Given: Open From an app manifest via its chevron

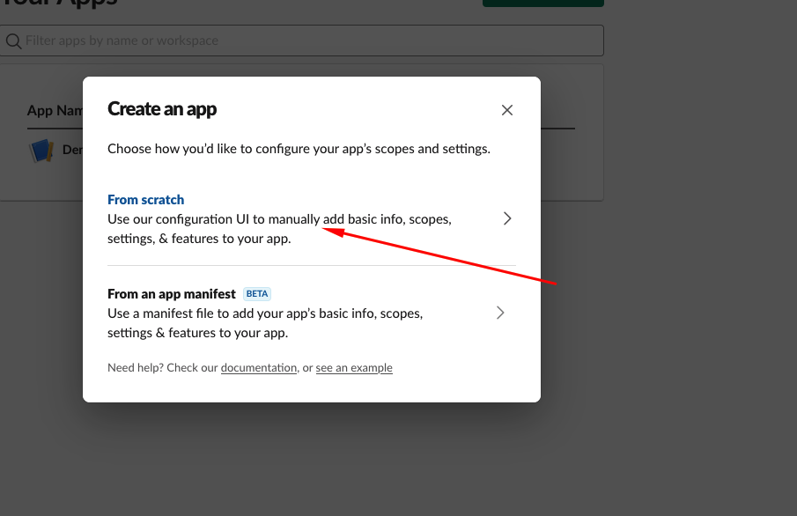Looking at the screenshot, I should pos(500,313).
